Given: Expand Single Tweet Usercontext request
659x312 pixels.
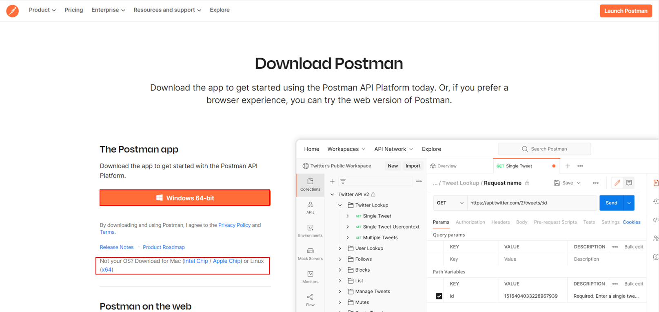Looking at the screenshot, I should 348,227.
